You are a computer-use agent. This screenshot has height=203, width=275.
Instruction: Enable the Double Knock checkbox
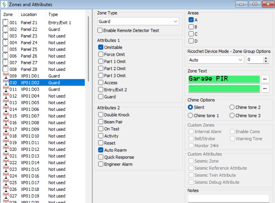[101, 115]
